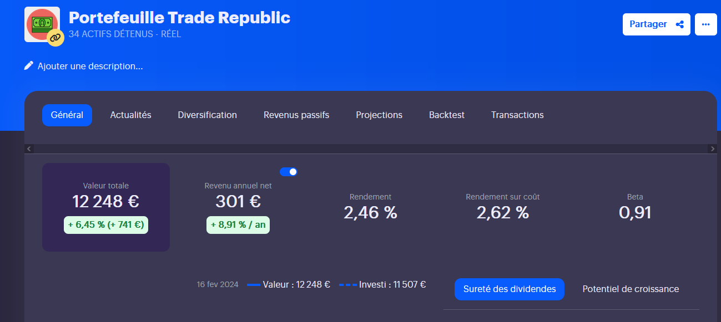Open the Backtest tab
Screen dimensions: 721x322
click(x=447, y=115)
